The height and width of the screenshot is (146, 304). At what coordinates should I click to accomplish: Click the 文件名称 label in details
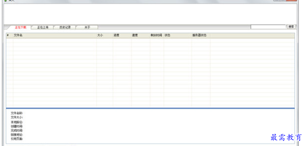pyautogui.click(x=17, y=113)
